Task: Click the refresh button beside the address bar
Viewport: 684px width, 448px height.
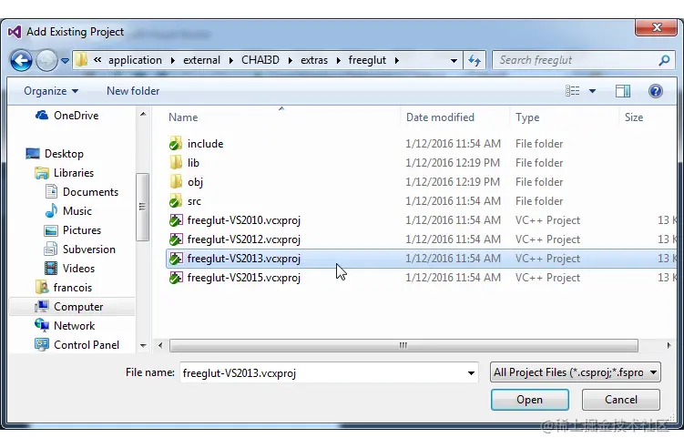Action: pyautogui.click(x=475, y=60)
